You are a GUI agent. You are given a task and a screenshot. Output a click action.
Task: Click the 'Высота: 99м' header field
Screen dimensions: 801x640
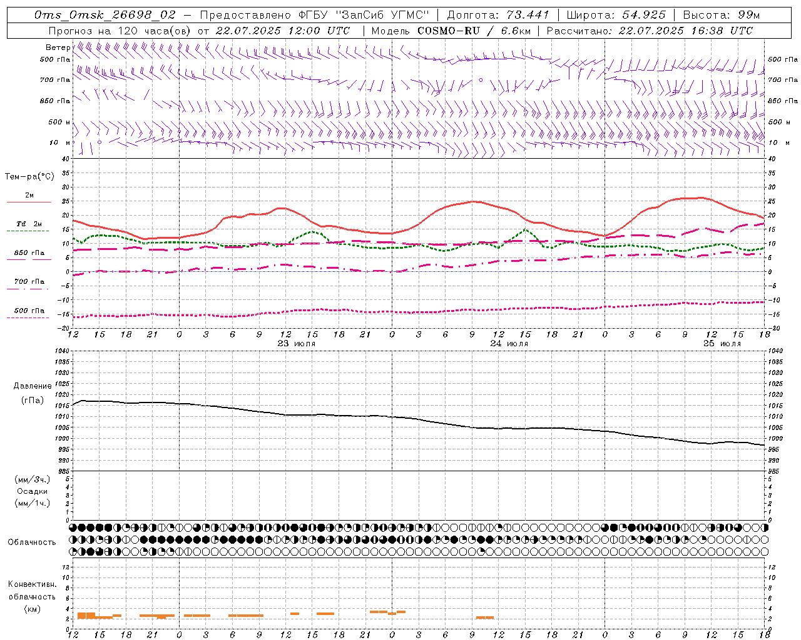[722, 15]
